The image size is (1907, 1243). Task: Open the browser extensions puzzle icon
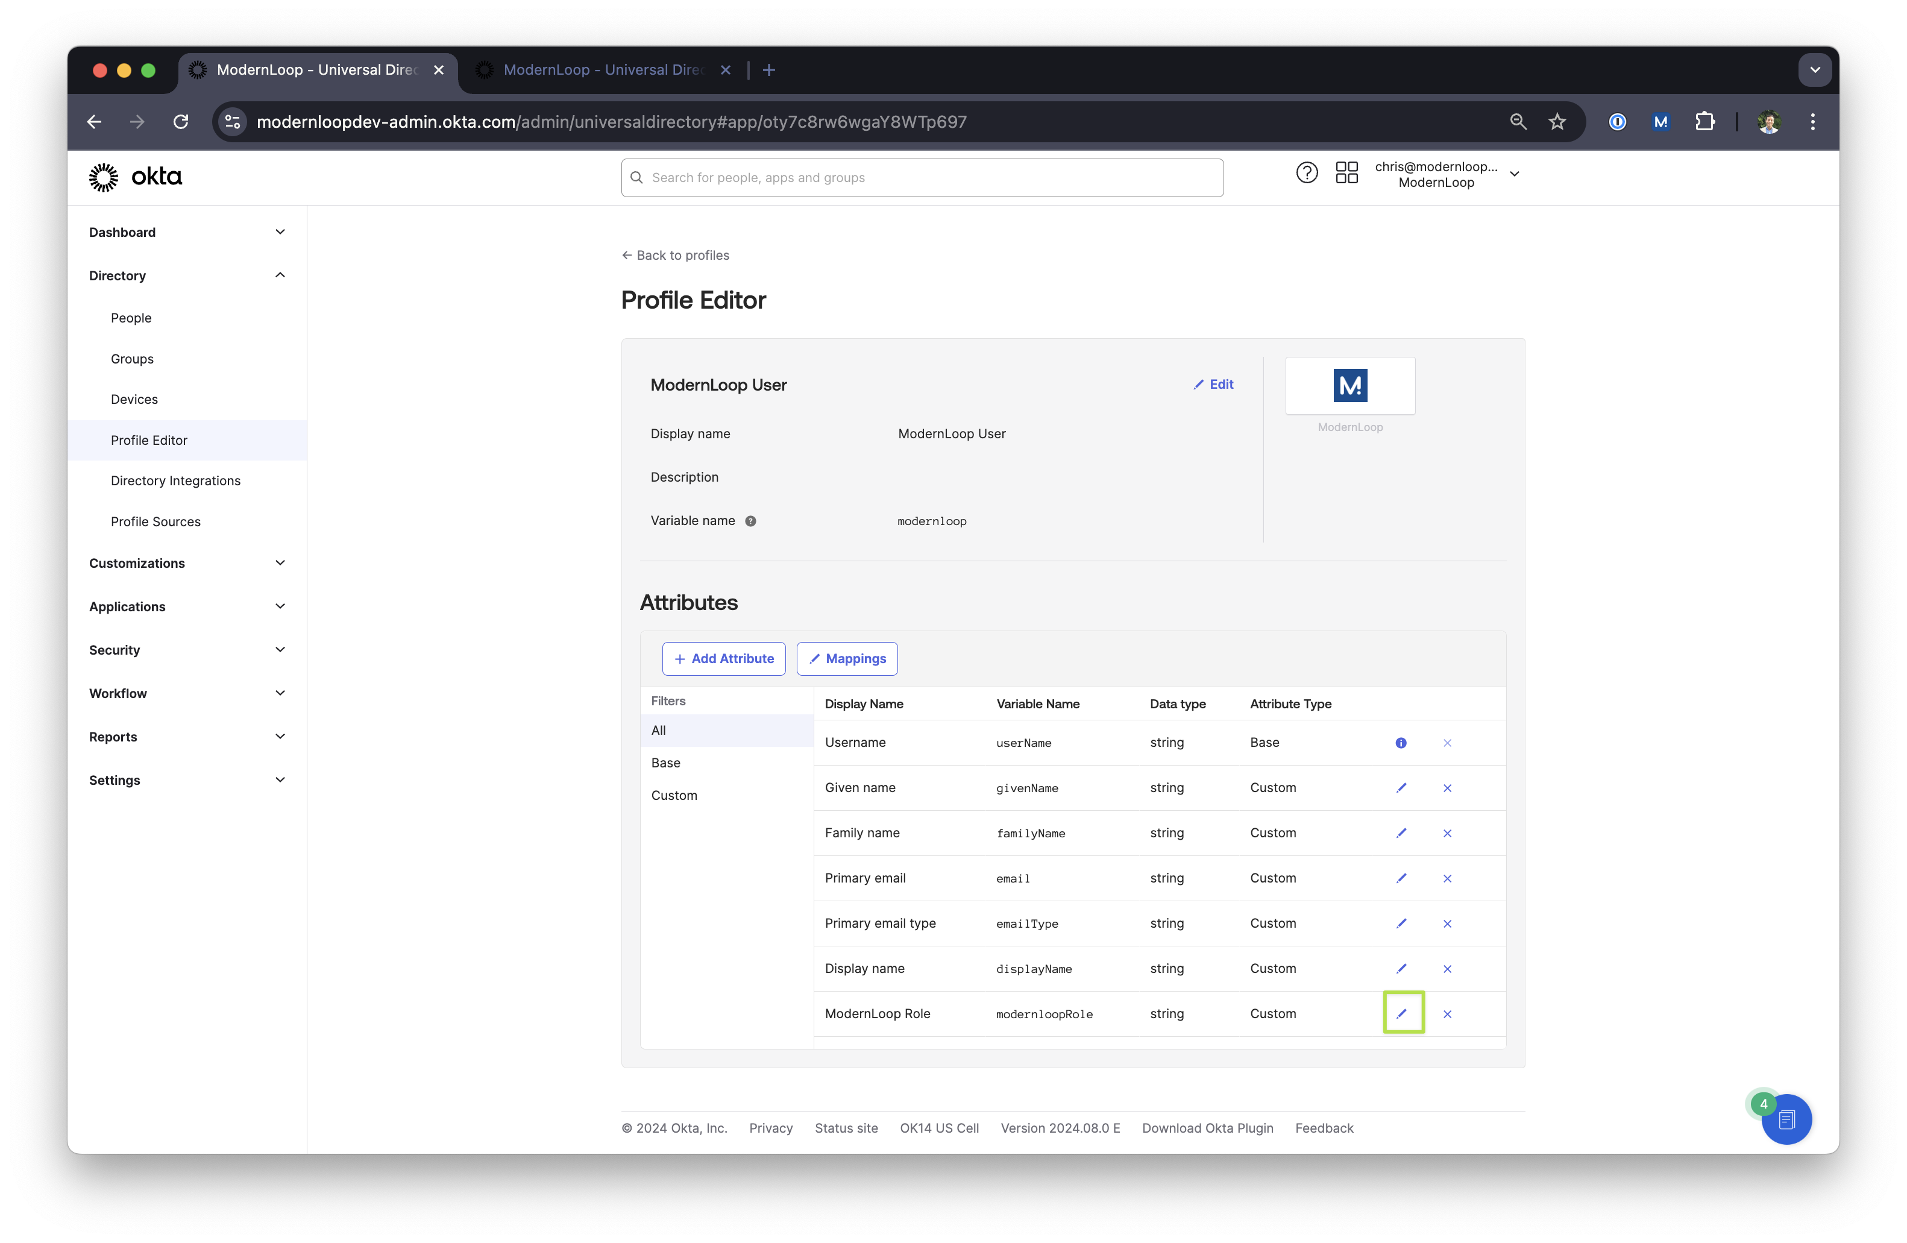[1704, 122]
